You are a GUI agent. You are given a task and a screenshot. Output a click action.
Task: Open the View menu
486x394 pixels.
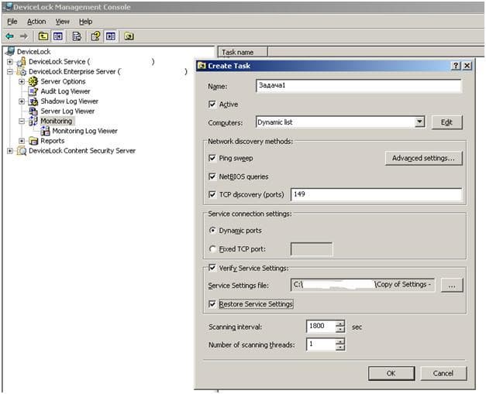62,22
